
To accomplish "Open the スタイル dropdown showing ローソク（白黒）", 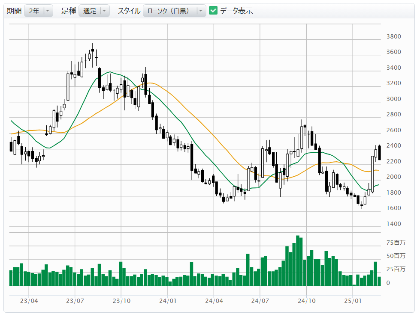I will [174, 11].
